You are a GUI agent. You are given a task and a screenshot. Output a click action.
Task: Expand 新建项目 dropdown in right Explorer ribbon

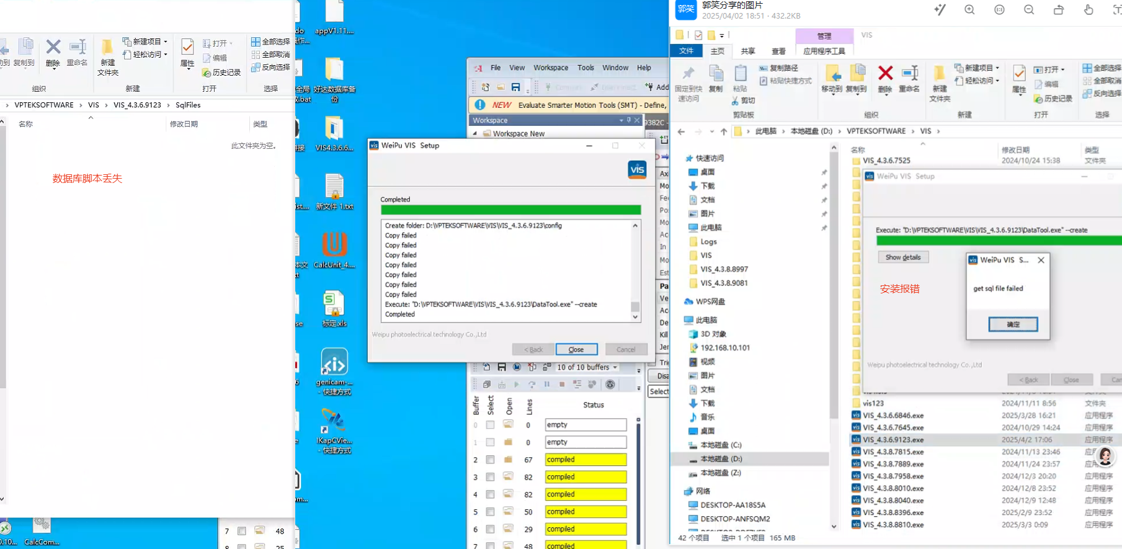pyautogui.click(x=997, y=68)
